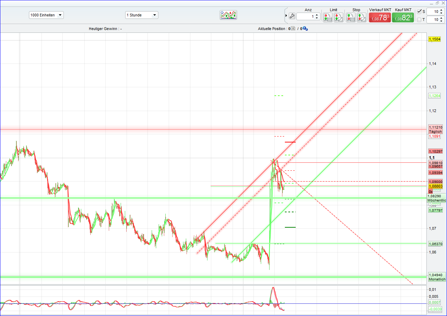
Task: Select the yellow 1,1504 price label
Action: pos(435,39)
